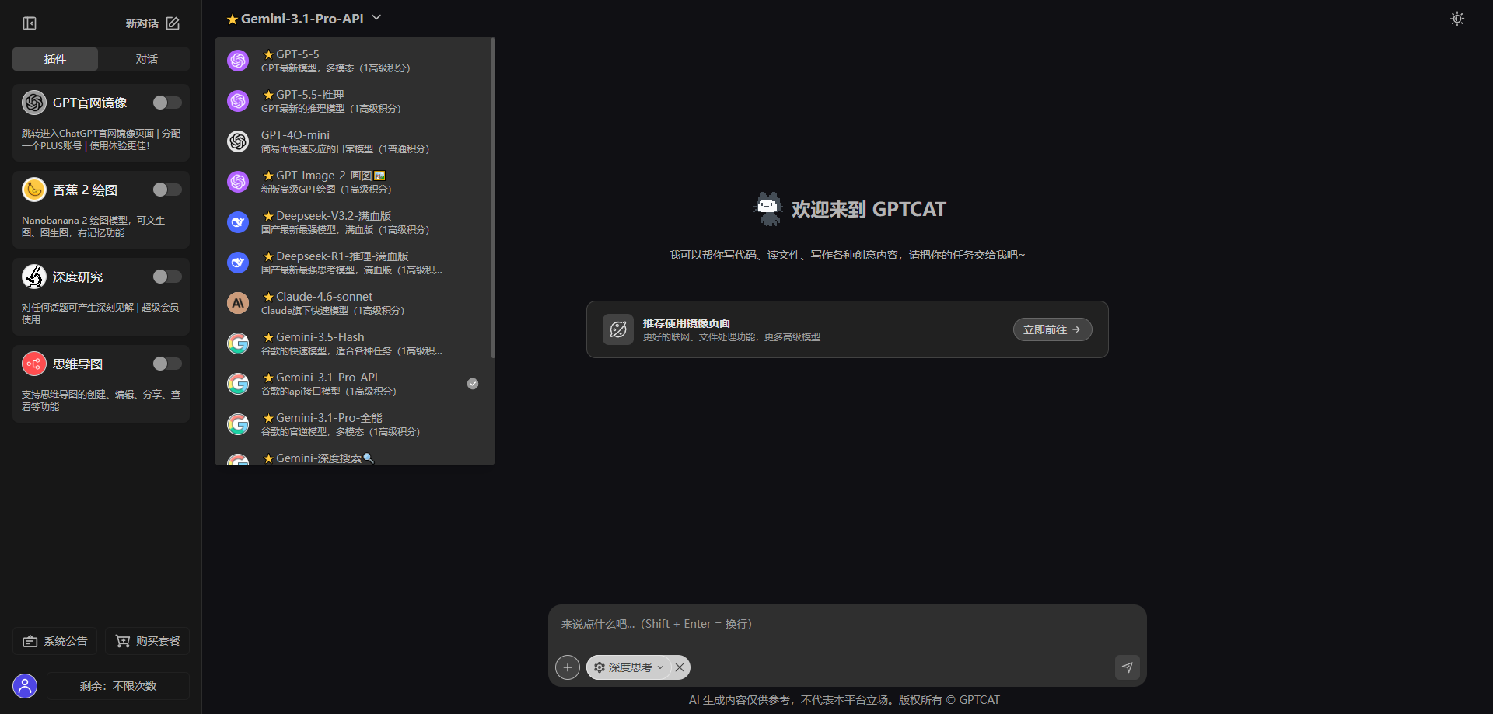Click the 推荐使用镜像页面 heading

point(687,323)
